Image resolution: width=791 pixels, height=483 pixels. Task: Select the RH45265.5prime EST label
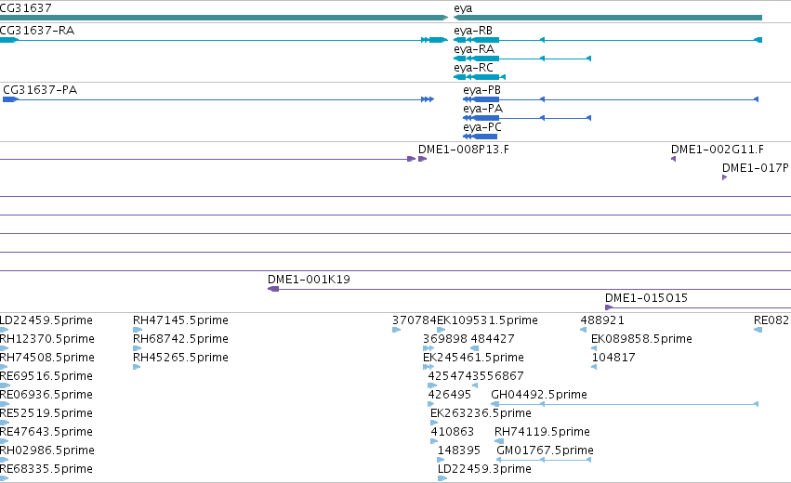tap(180, 358)
